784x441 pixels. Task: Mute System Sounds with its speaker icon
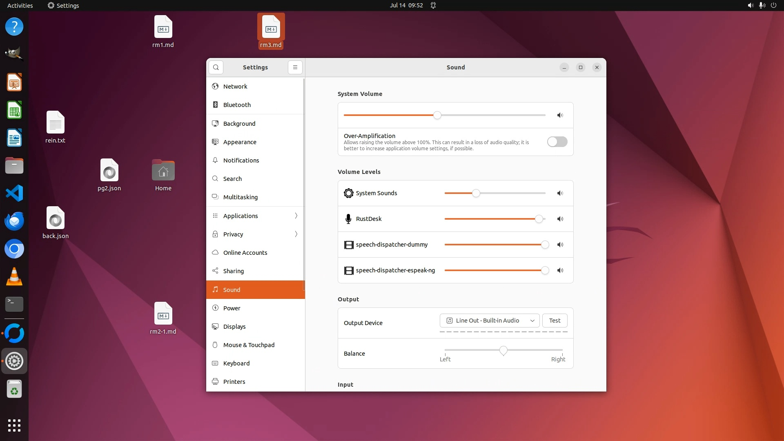[560, 193]
